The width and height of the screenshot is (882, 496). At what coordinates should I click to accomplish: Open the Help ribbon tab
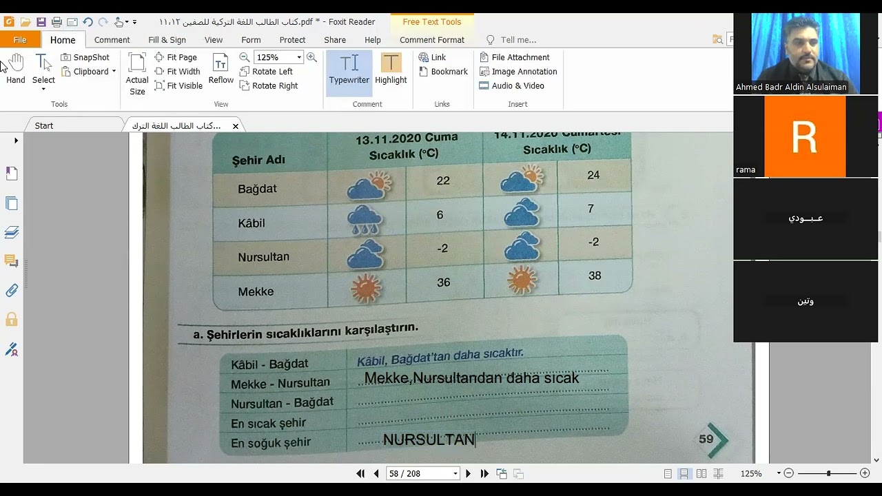coord(373,40)
